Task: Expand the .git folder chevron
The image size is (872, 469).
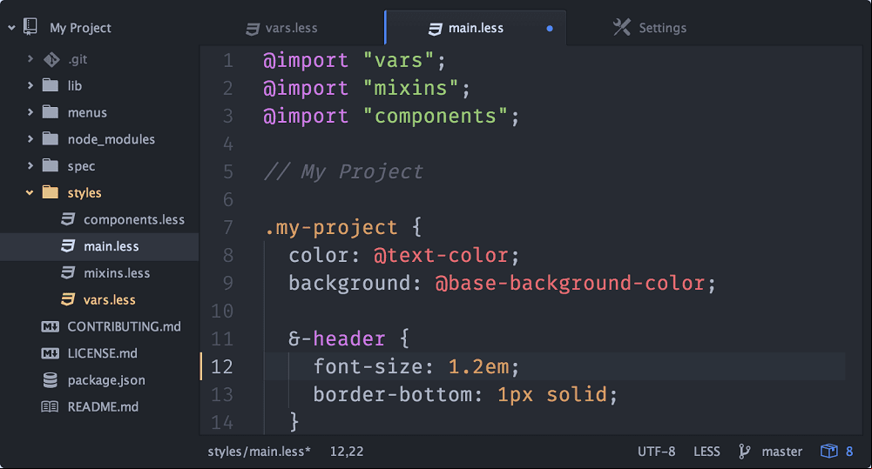Action: [30, 58]
